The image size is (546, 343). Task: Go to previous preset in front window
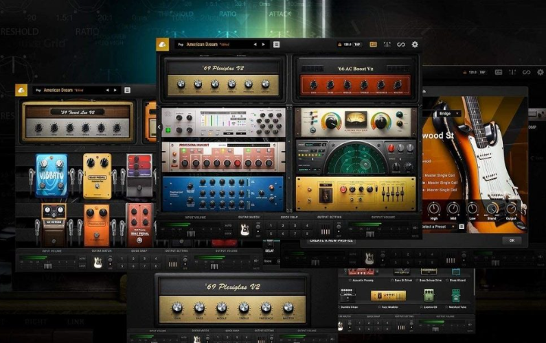tap(255, 45)
